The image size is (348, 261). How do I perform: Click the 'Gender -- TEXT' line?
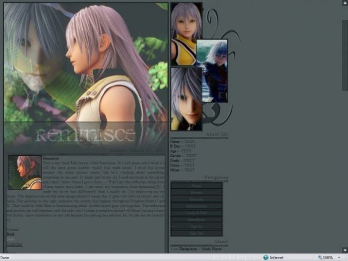(183, 156)
